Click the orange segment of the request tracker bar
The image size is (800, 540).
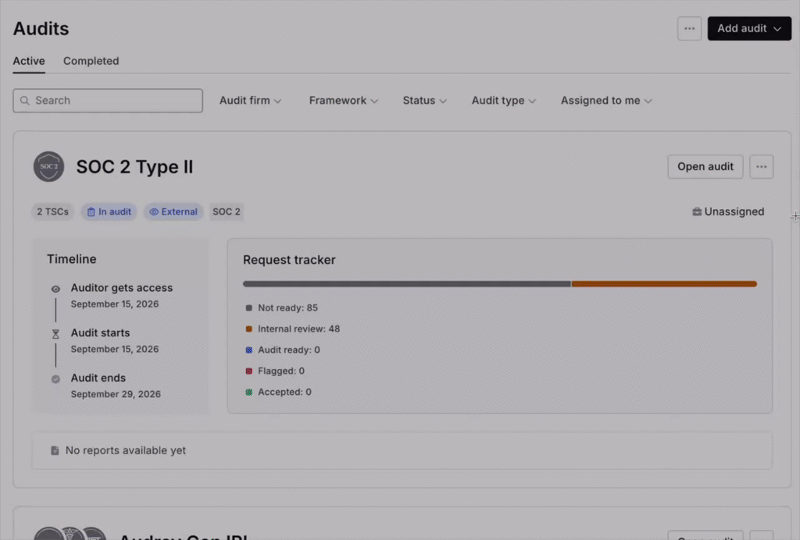pos(664,284)
